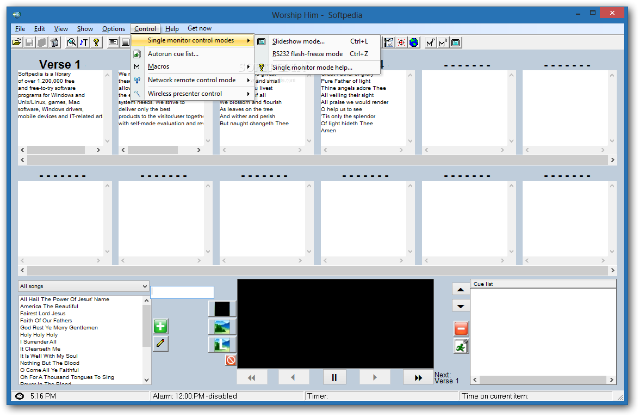Choose Slideshow mode menu entry
Image resolution: width=639 pixels, height=416 pixels.
[x=319, y=41]
